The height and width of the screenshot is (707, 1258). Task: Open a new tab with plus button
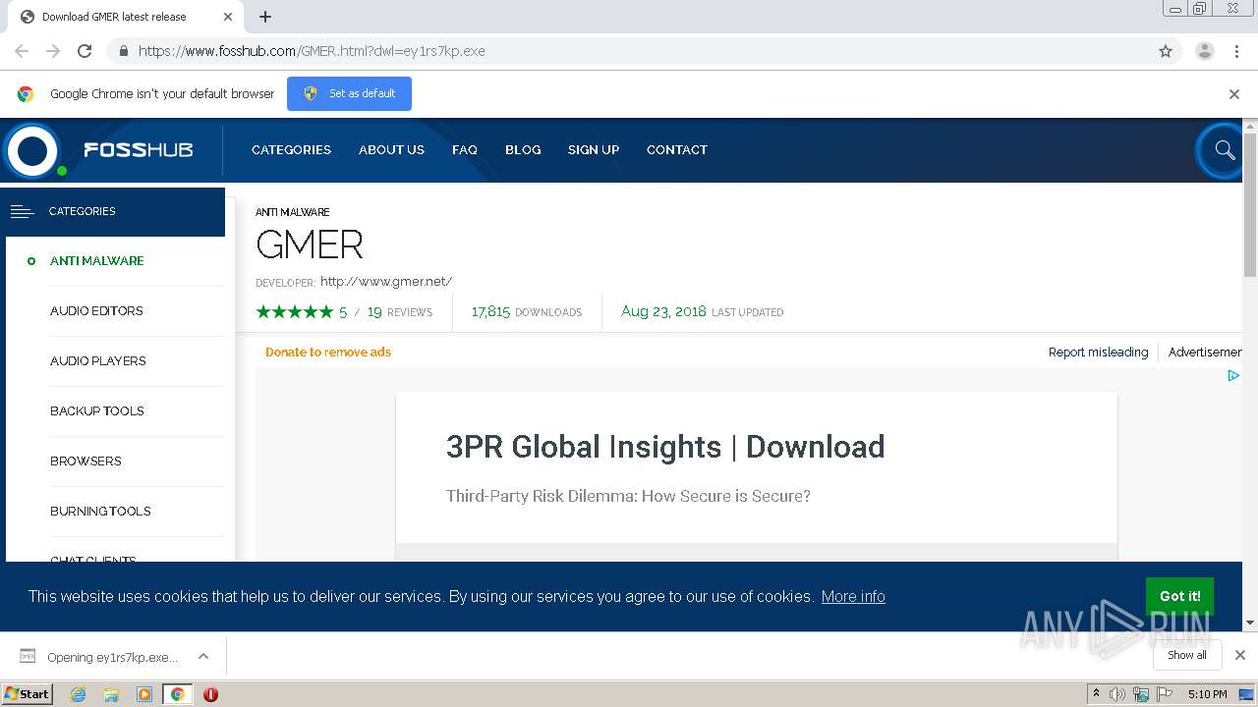(265, 17)
